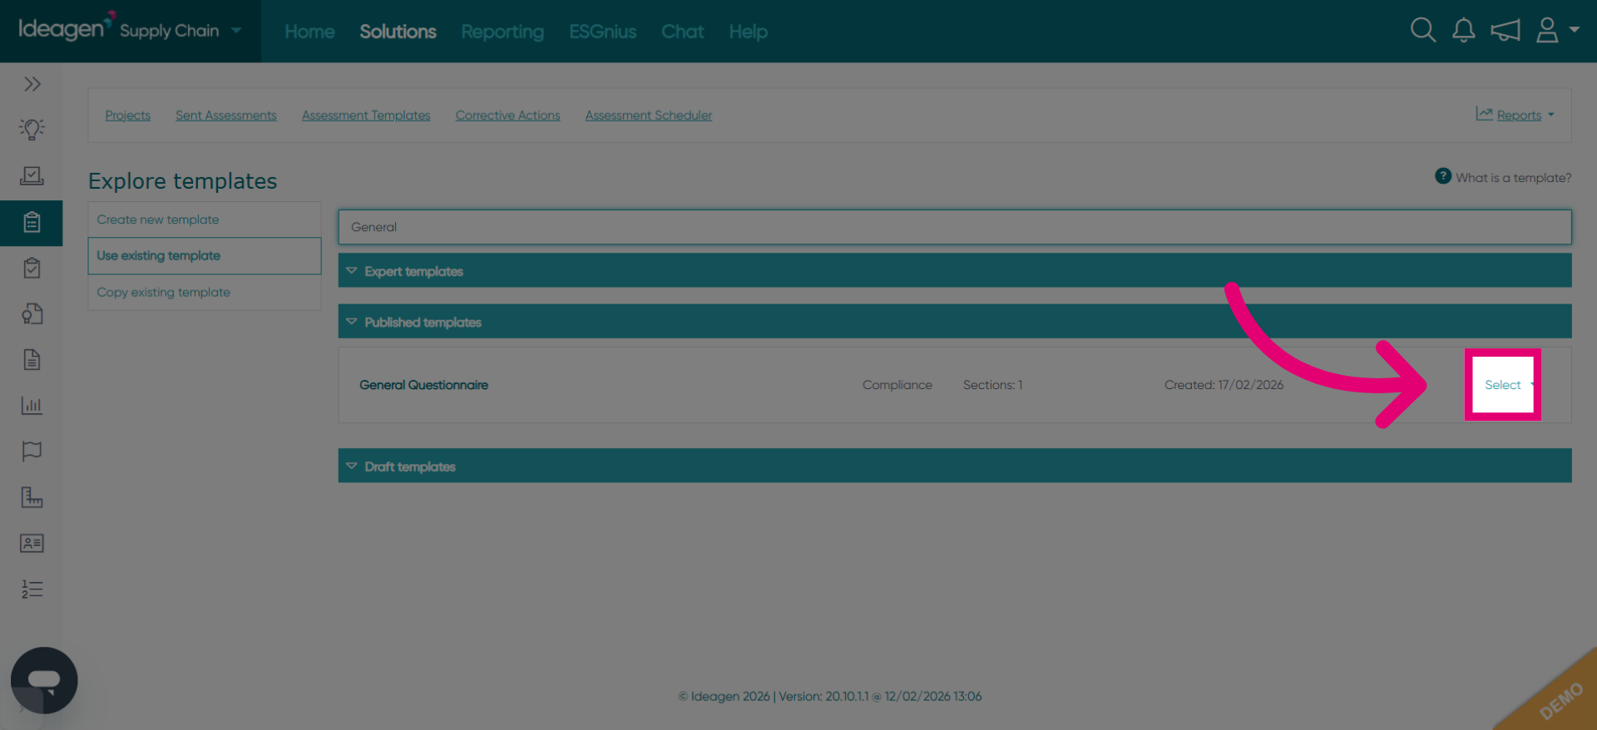Go to the Home menu

pos(309,32)
